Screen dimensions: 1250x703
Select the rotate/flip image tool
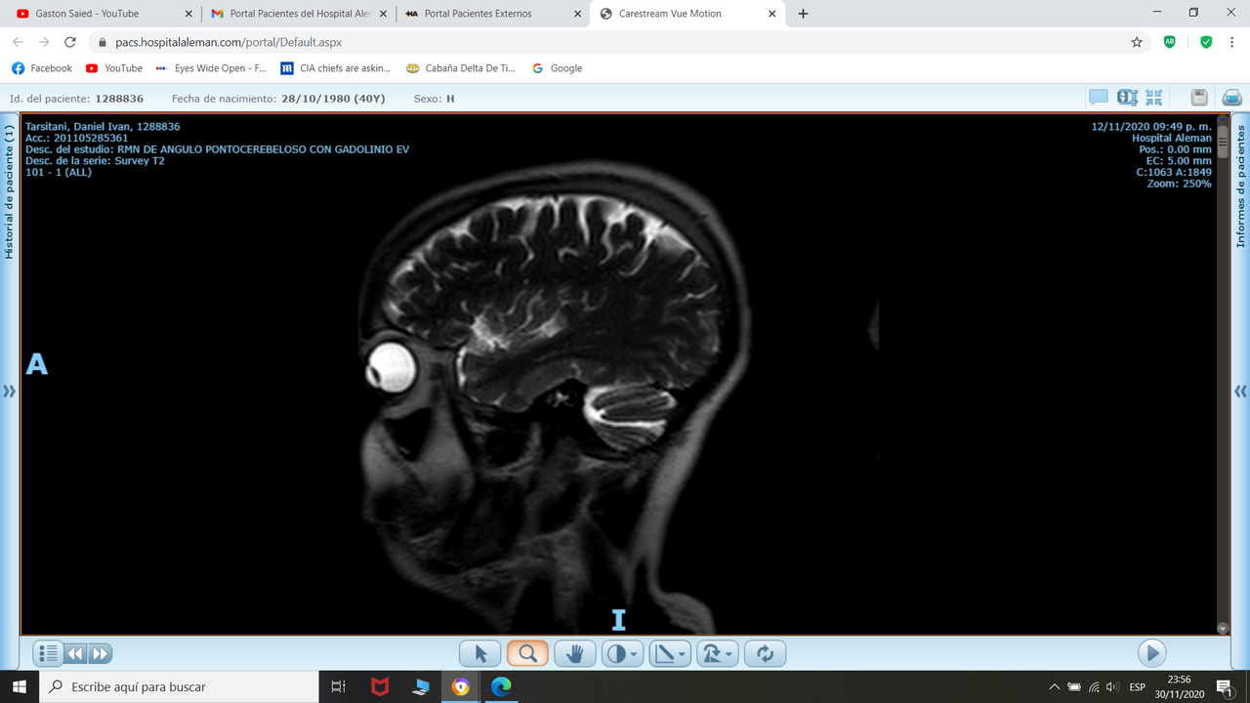point(712,653)
